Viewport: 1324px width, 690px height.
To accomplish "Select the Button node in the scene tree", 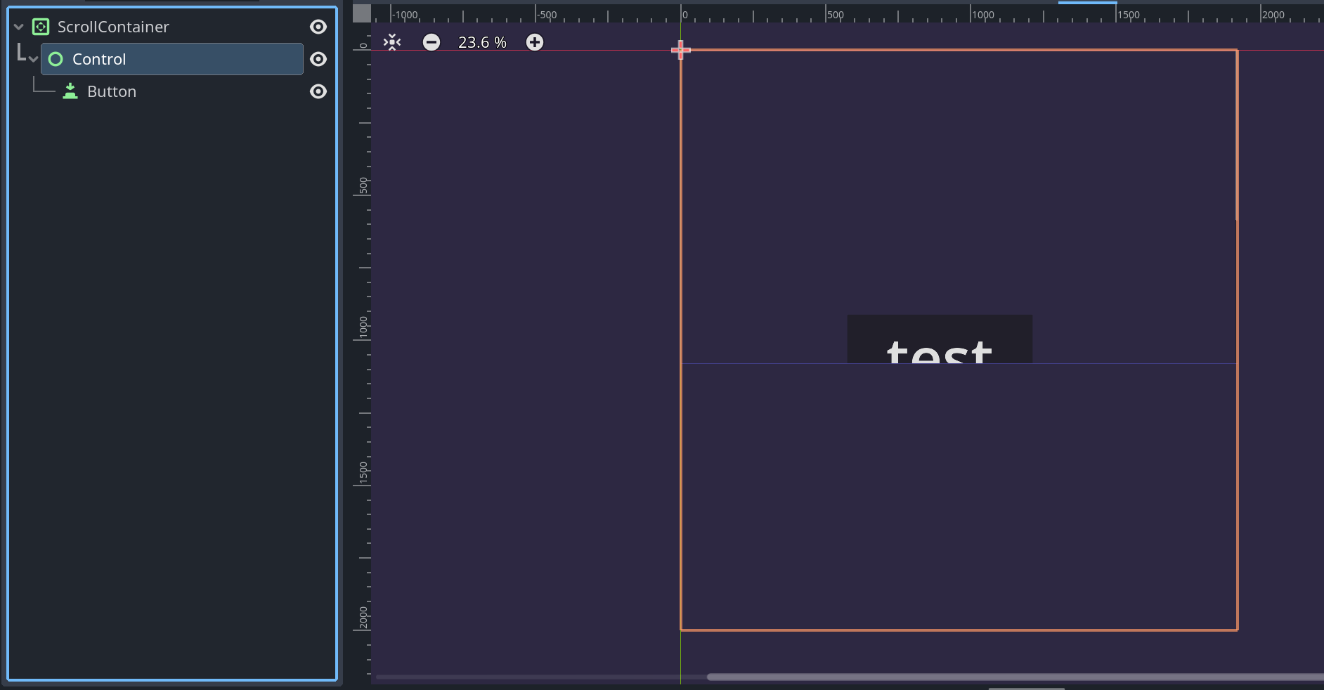I will 111,91.
